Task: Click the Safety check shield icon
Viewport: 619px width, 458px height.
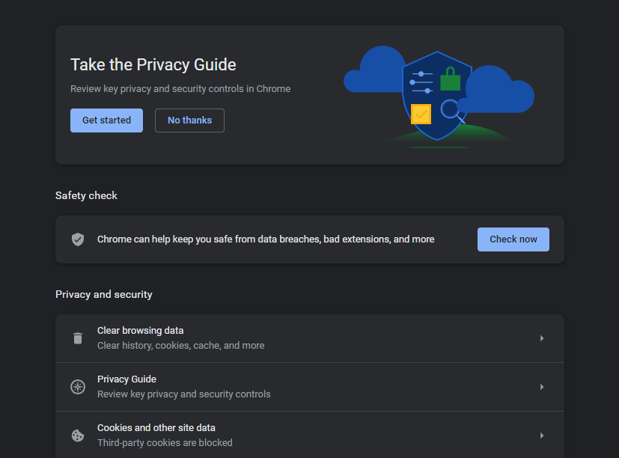Action: point(78,239)
